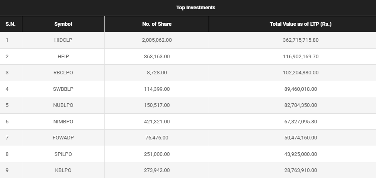Open the SPILPO symbol
The height and width of the screenshot is (178, 376).
[x=63, y=154]
